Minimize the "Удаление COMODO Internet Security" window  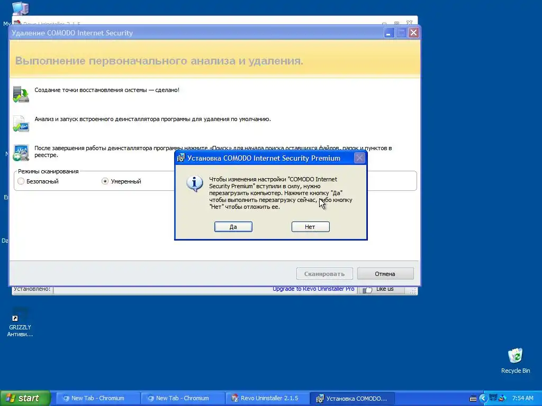coord(389,33)
